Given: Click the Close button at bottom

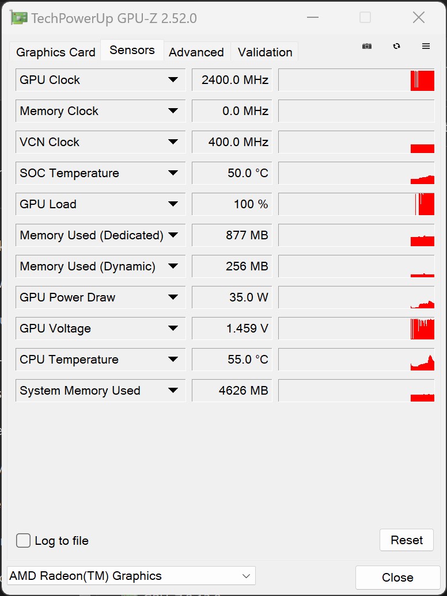Looking at the screenshot, I should tap(397, 578).
